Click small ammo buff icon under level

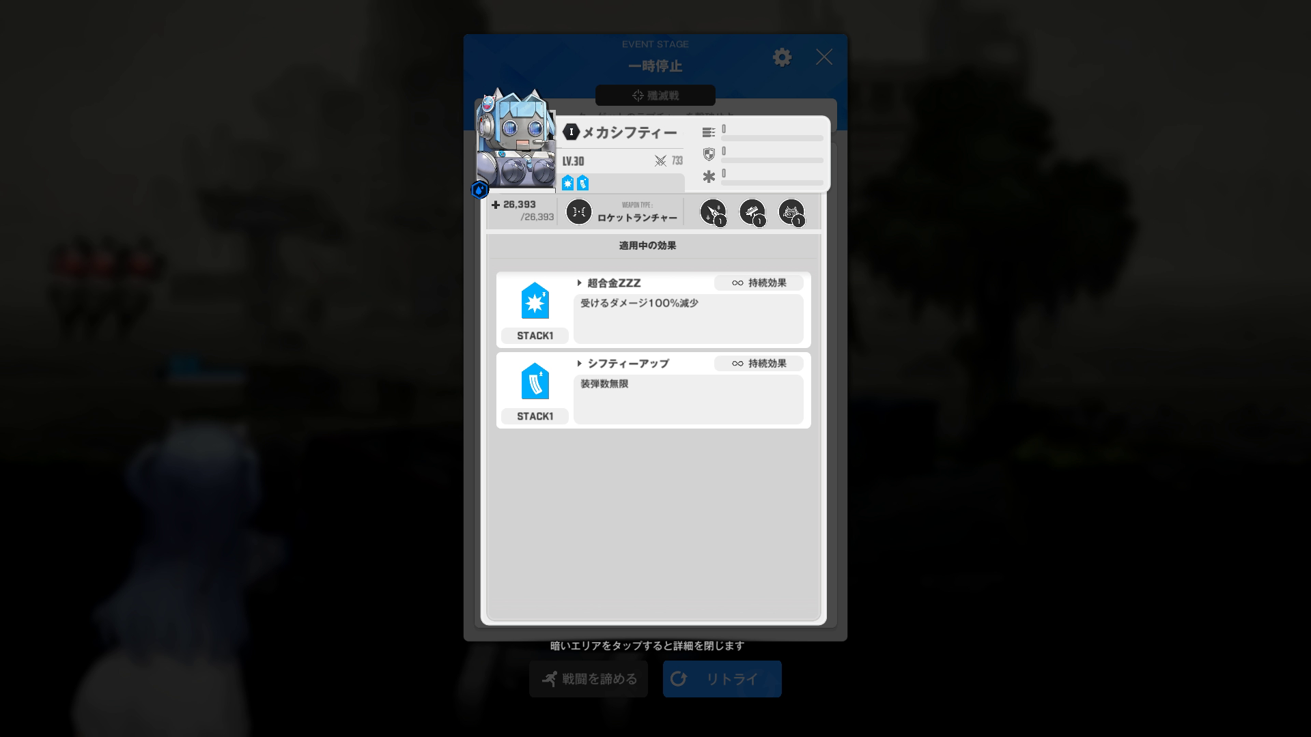click(x=582, y=183)
